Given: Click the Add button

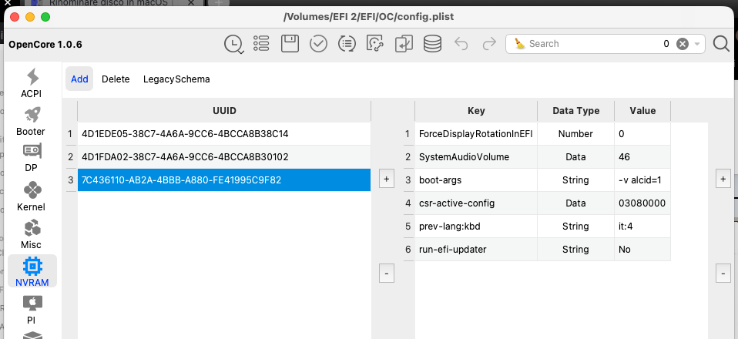Looking at the screenshot, I should (79, 79).
